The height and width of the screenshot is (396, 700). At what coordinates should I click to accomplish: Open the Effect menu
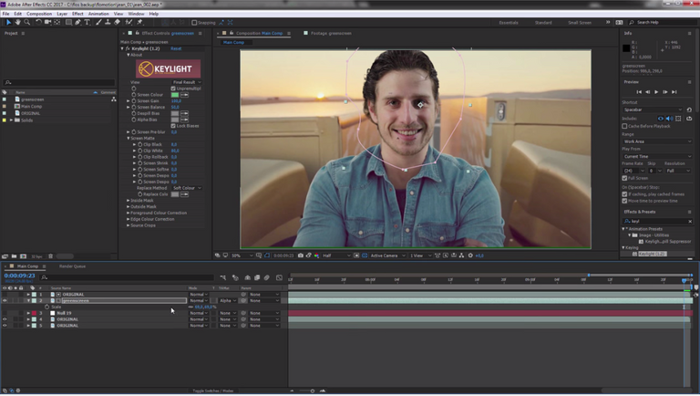(77, 14)
